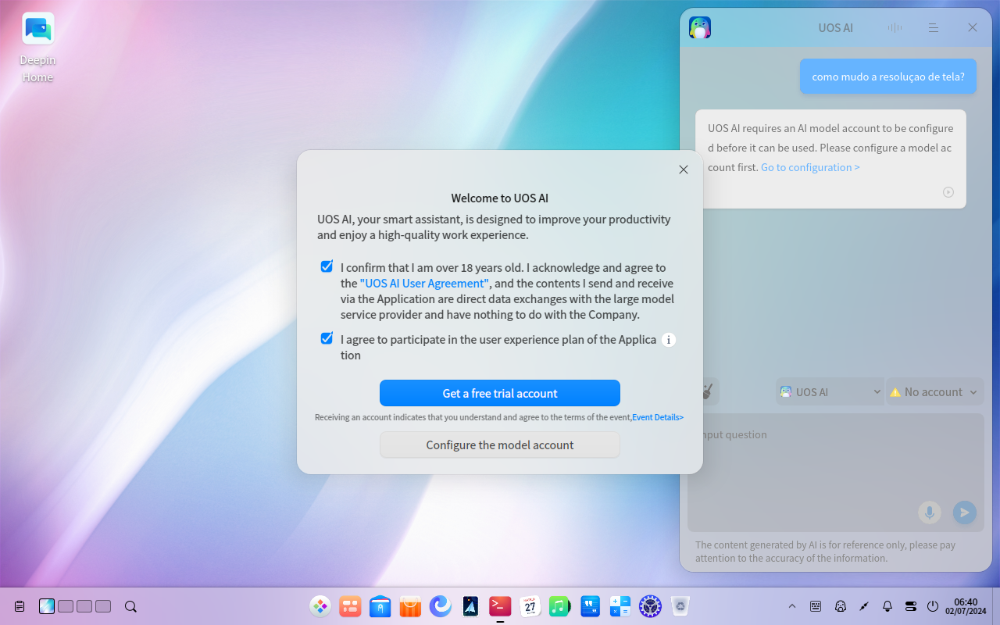The image size is (1000, 625).
Task: Follow the Go to configuration link
Action: (810, 167)
